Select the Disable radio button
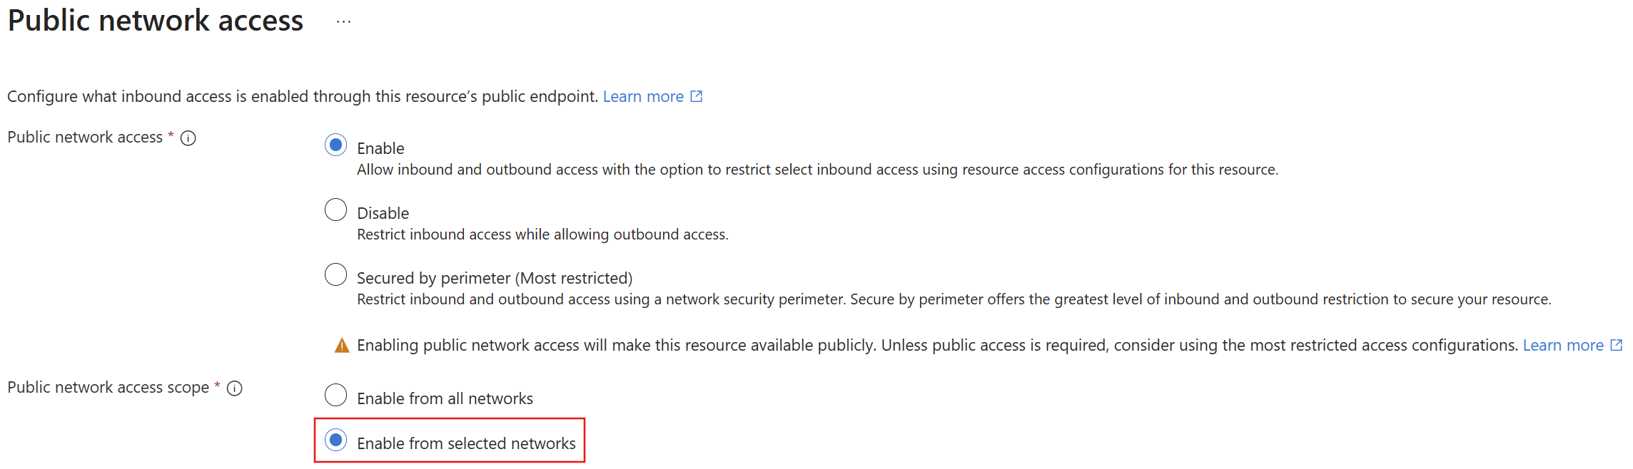The image size is (1633, 469). coord(335,208)
